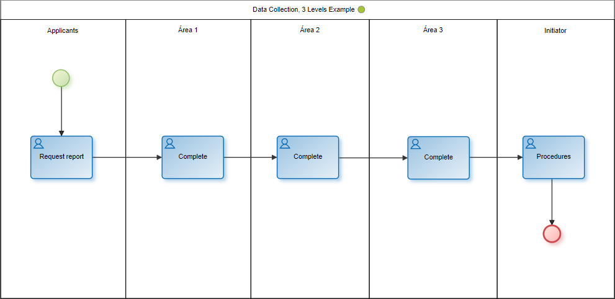Select the red end event circle
Screen dimensions: 615x299
click(552, 233)
